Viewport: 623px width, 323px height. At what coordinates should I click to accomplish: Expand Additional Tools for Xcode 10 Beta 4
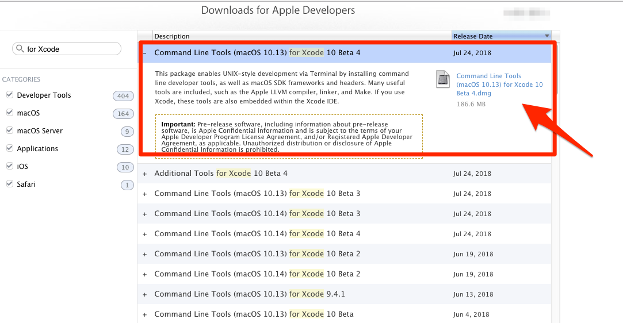coord(145,174)
